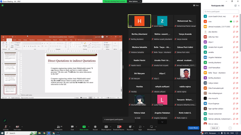This screenshot has width=241, height=135.
Task: Start recording with the Record button
Action: pos(95,127)
